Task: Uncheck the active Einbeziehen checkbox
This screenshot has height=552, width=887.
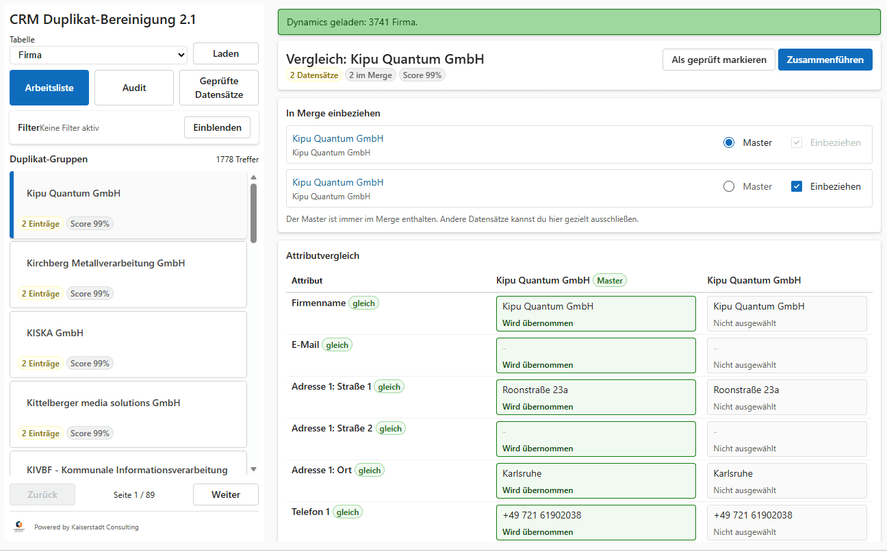Action: [797, 186]
